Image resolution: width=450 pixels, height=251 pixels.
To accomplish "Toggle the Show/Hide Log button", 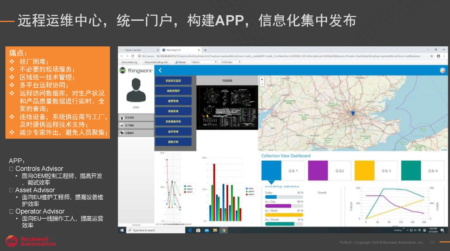I will pos(129,62).
